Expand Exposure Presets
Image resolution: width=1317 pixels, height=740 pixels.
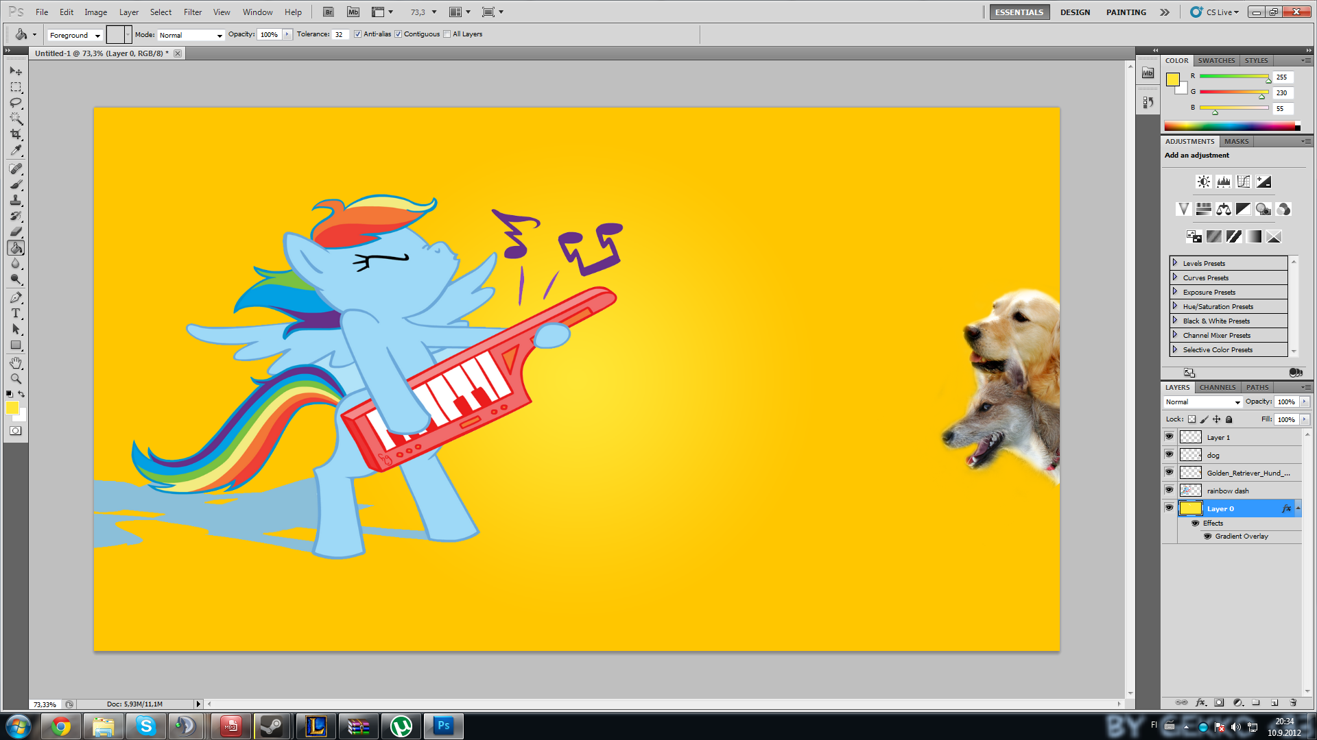[1174, 292]
